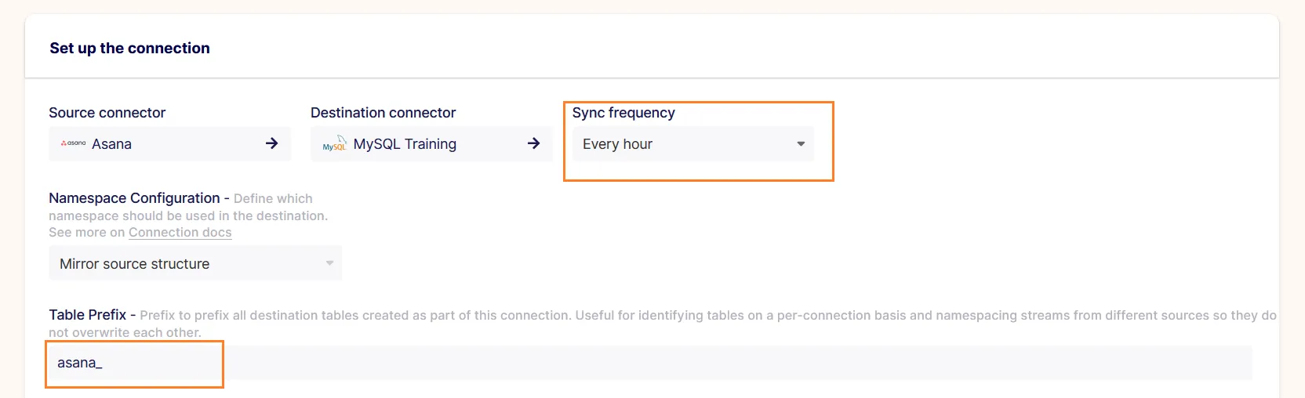
Task: Click the Asana logo icon
Action: click(73, 143)
